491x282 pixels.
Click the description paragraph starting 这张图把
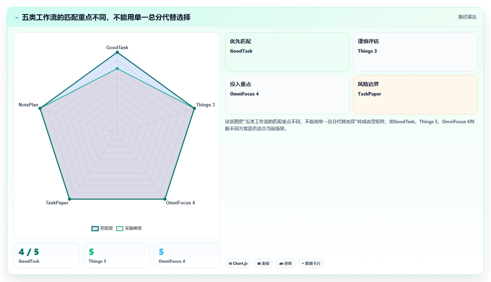pyautogui.click(x=350, y=125)
